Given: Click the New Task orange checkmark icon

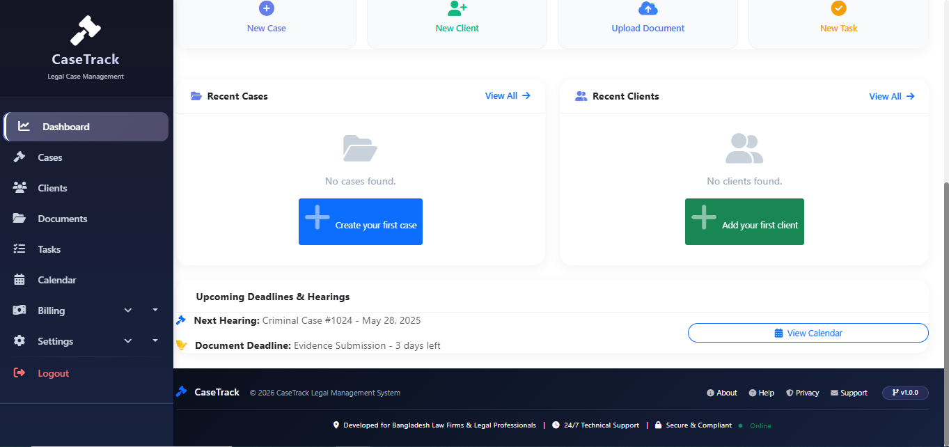Looking at the screenshot, I should pos(839,8).
